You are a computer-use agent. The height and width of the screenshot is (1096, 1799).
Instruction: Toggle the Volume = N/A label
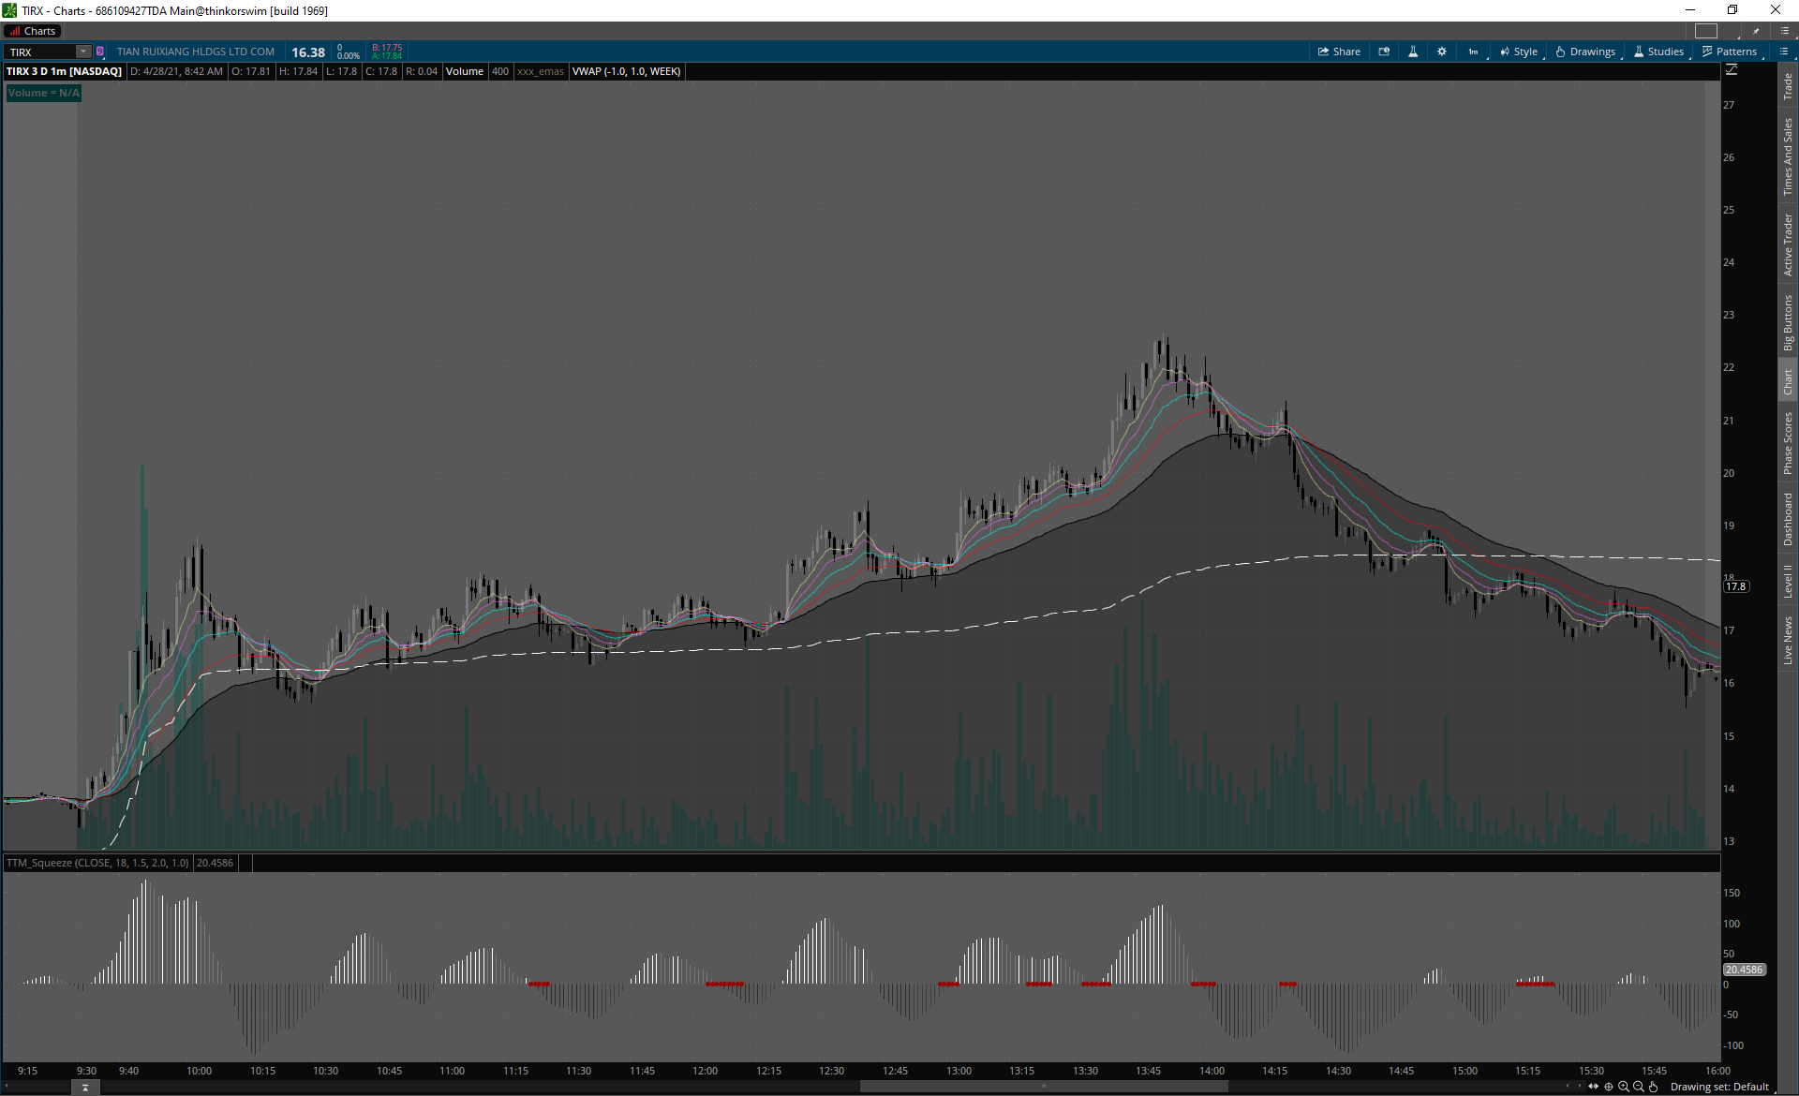(x=43, y=93)
